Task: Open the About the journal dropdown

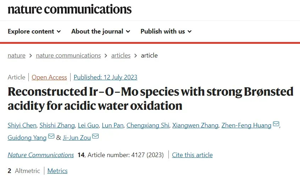Action: coord(101,31)
